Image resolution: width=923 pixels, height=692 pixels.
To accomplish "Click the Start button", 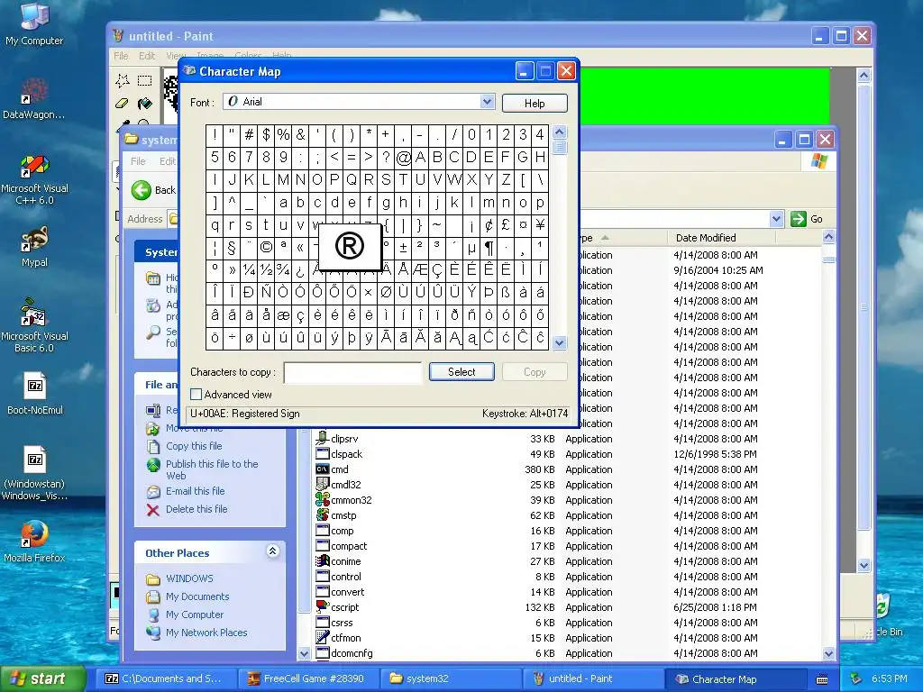I will (42, 678).
